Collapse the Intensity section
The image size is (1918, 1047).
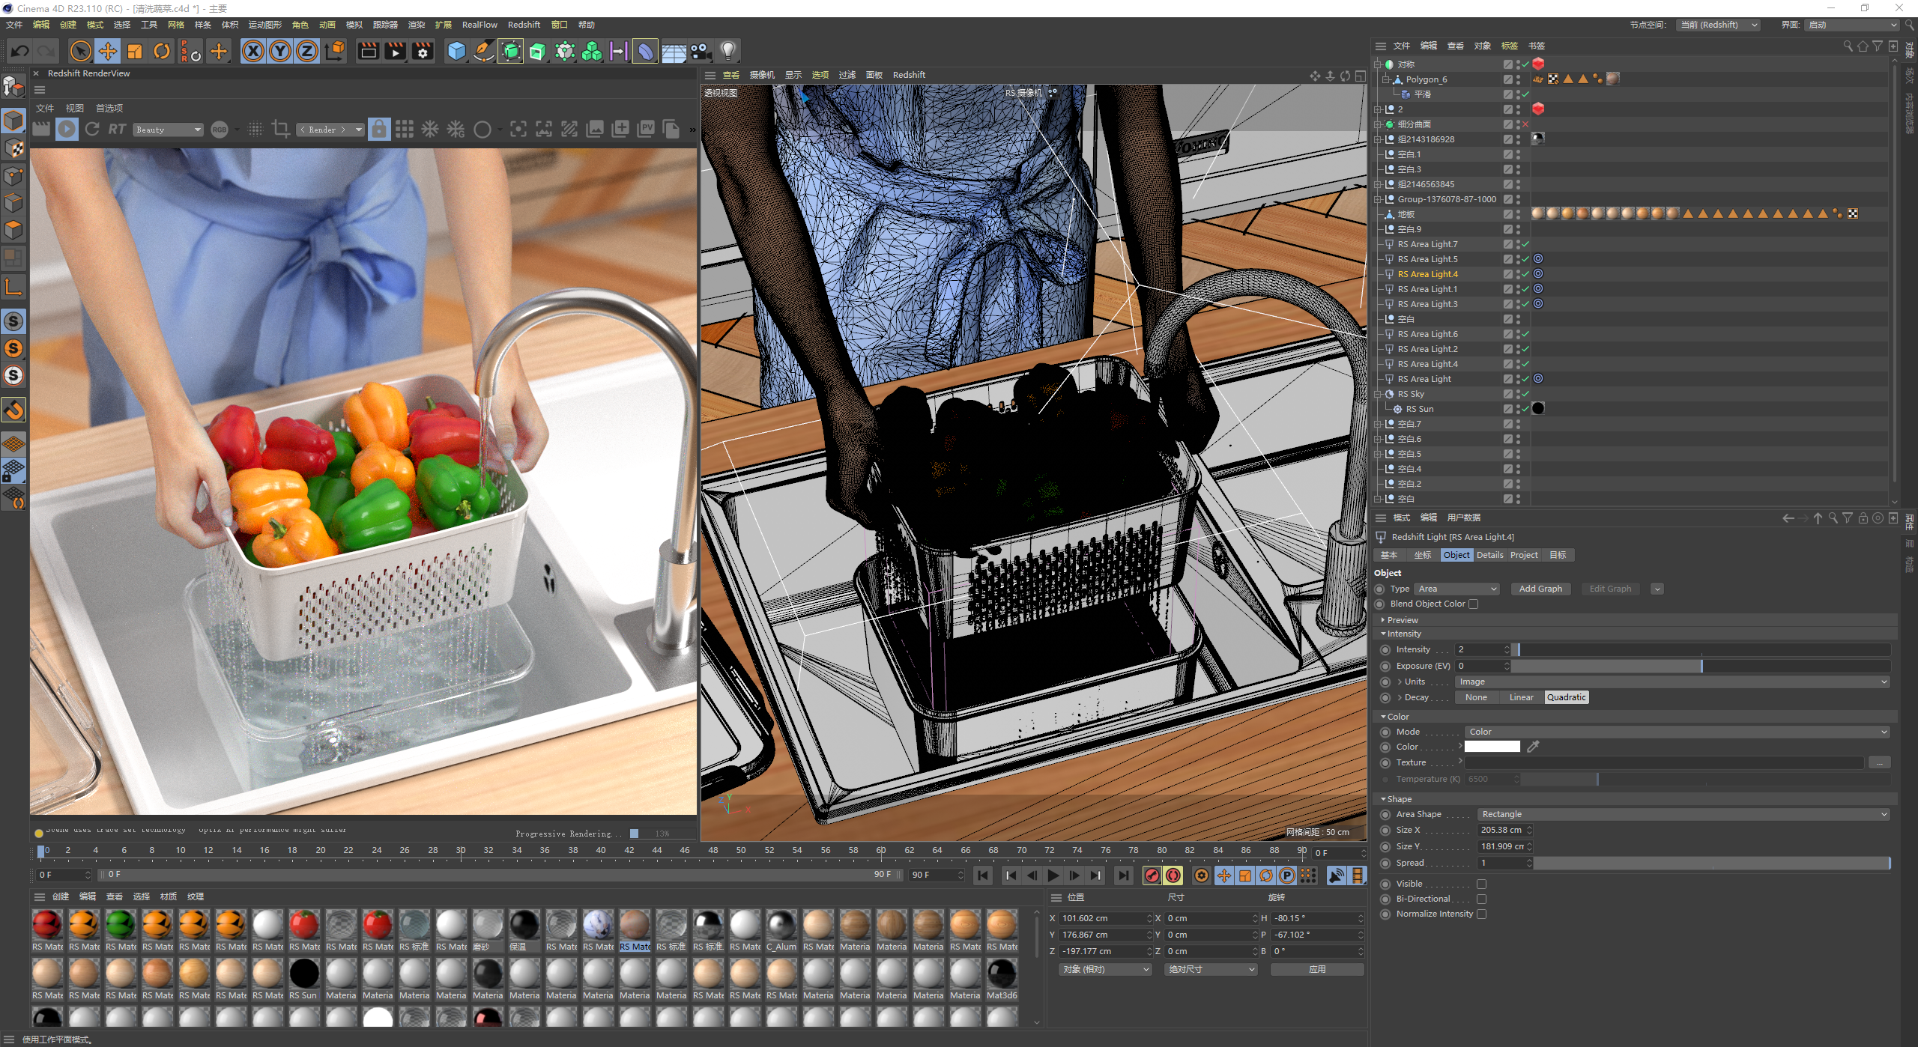(1403, 634)
